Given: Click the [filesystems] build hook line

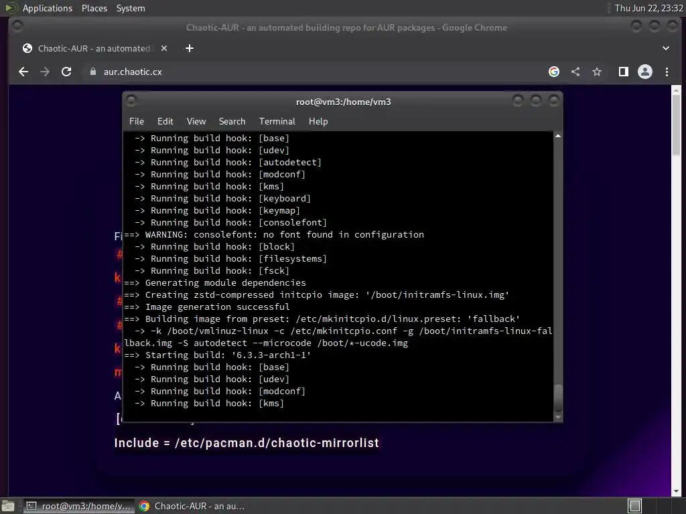Looking at the screenshot, I should pyautogui.click(x=230, y=259).
